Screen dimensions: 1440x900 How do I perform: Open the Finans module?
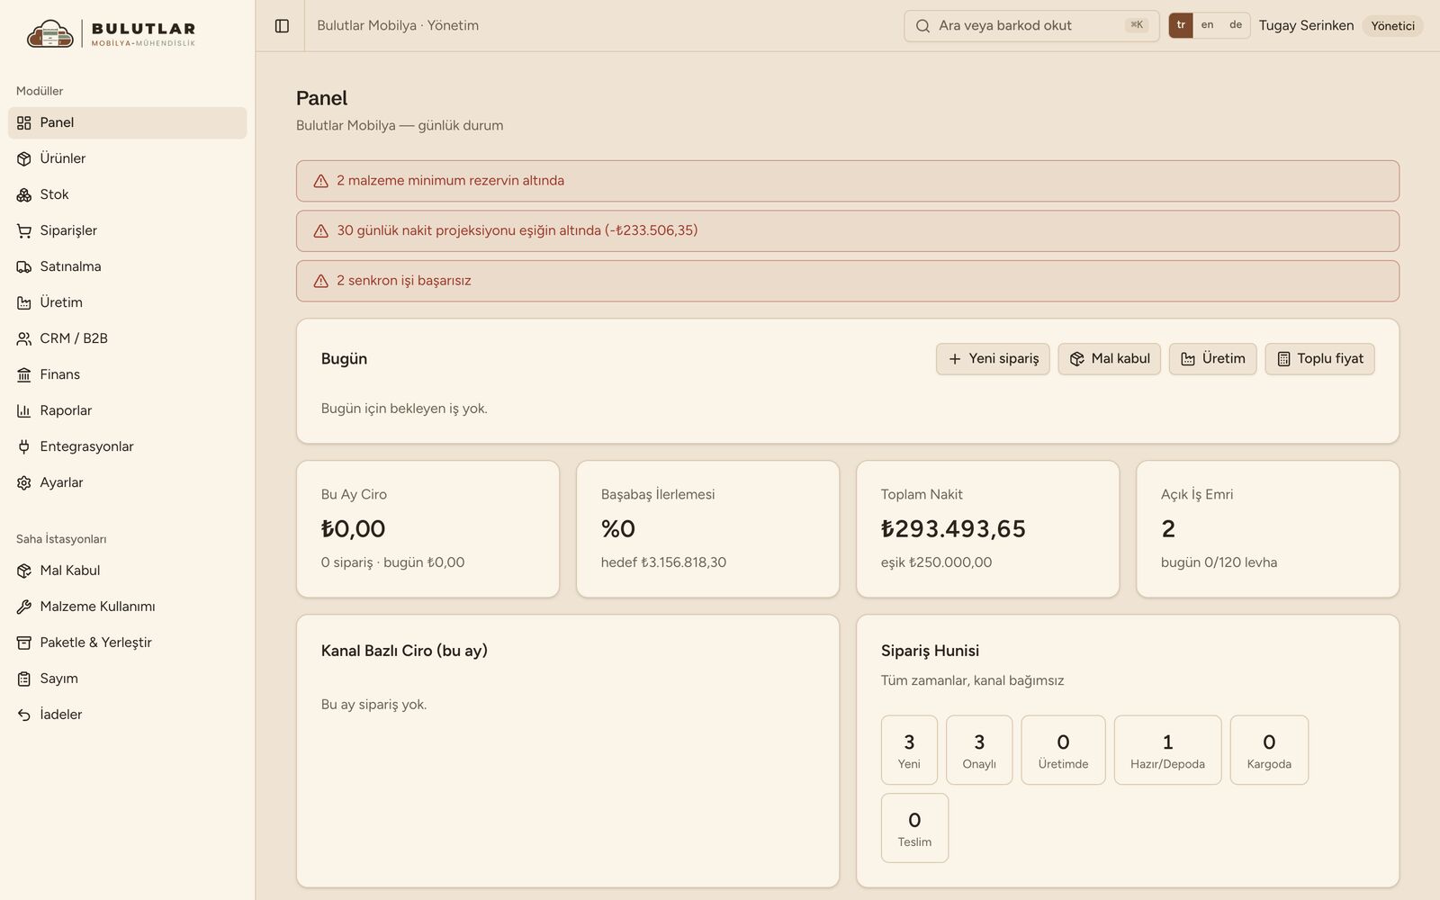(127, 374)
